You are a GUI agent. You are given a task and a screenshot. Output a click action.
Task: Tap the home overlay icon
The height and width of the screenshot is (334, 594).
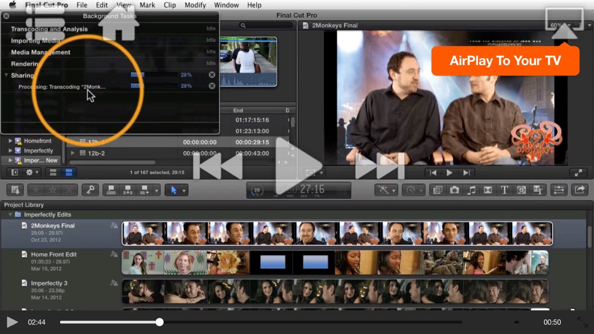point(119,24)
